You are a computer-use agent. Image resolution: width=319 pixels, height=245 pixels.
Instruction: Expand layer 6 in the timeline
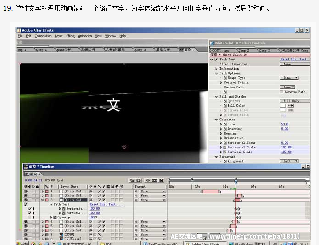[43, 230]
